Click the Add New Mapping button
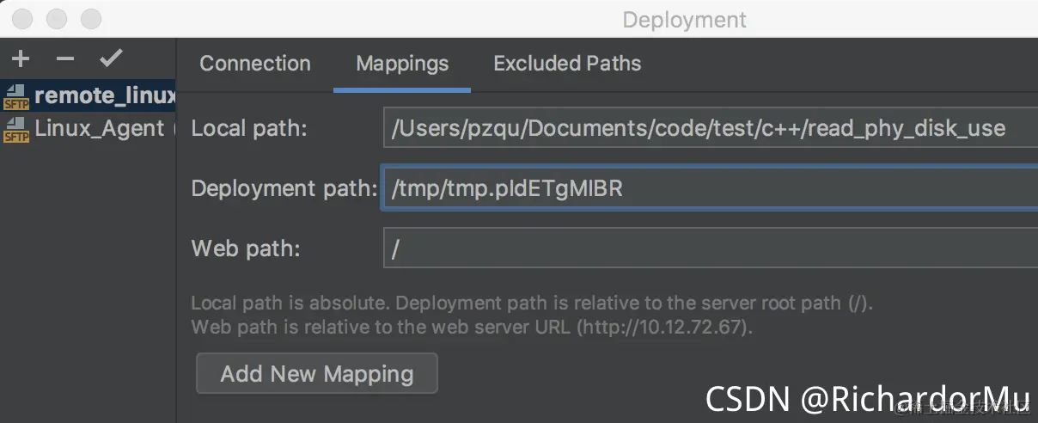 point(317,374)
